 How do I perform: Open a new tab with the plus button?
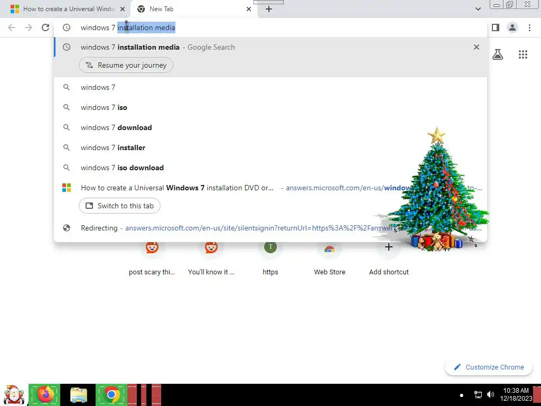coord(269,9)
